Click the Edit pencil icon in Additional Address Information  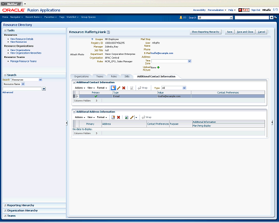(x=132, y=117)
